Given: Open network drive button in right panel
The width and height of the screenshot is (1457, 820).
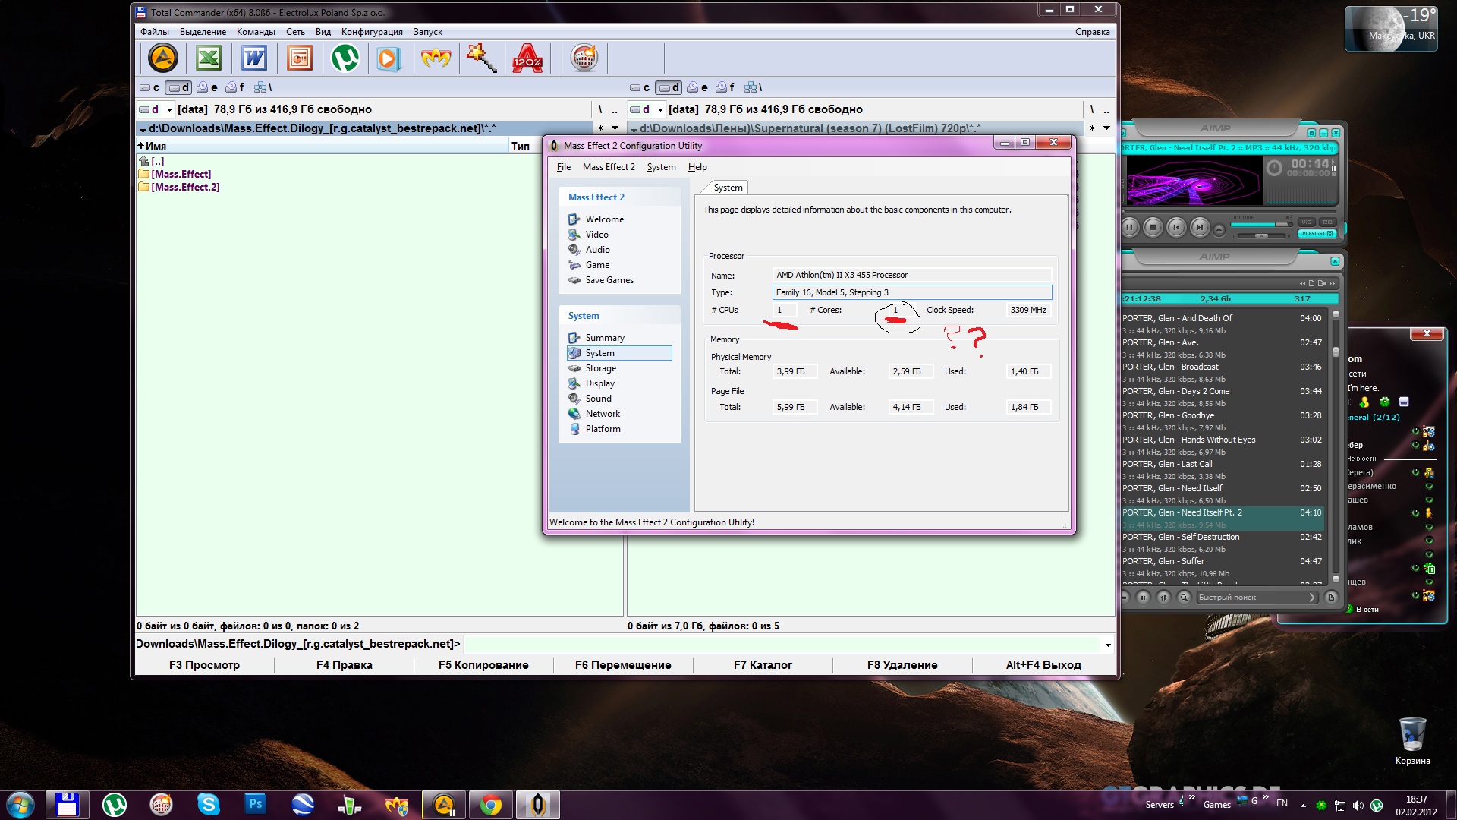Looking at the screenshot, I should (x=753, y=87).
